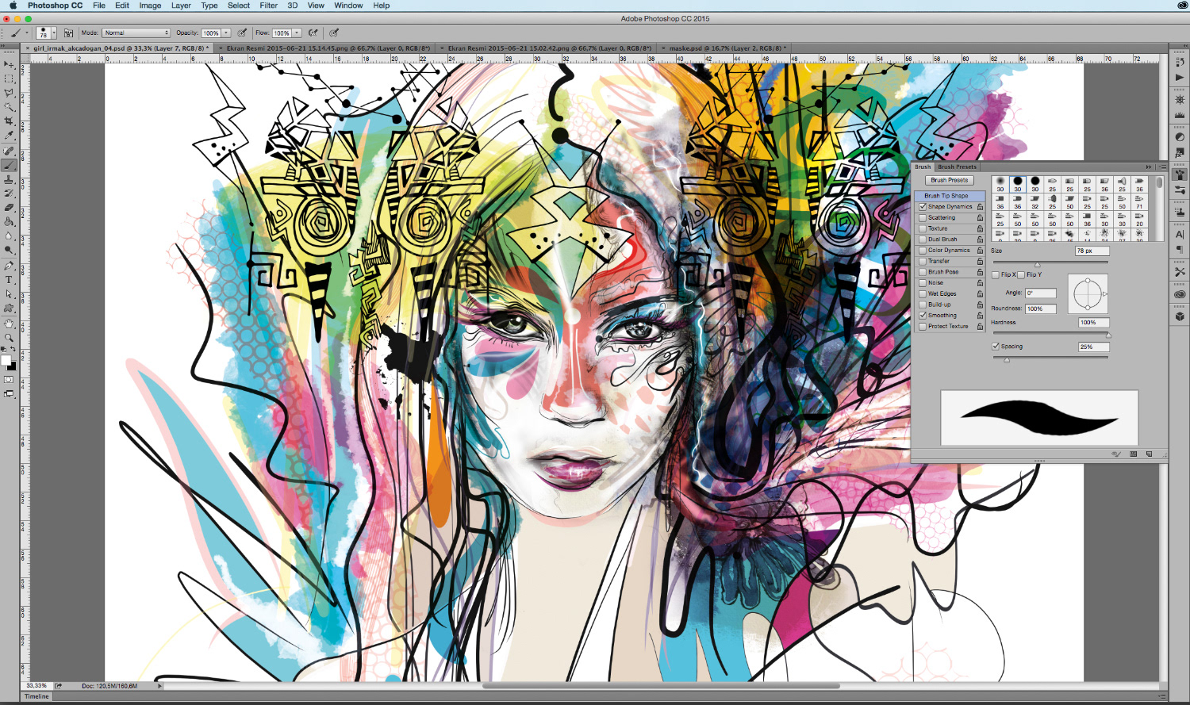Open the Flow slider dropdown arrow
The height and width of the screenshot is (705, 1190).
pos(297,33)
